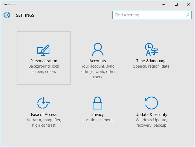The height and width of the screenshot is (147, 195).
Task: Click the Personalization title text
Action: (44, 61)
